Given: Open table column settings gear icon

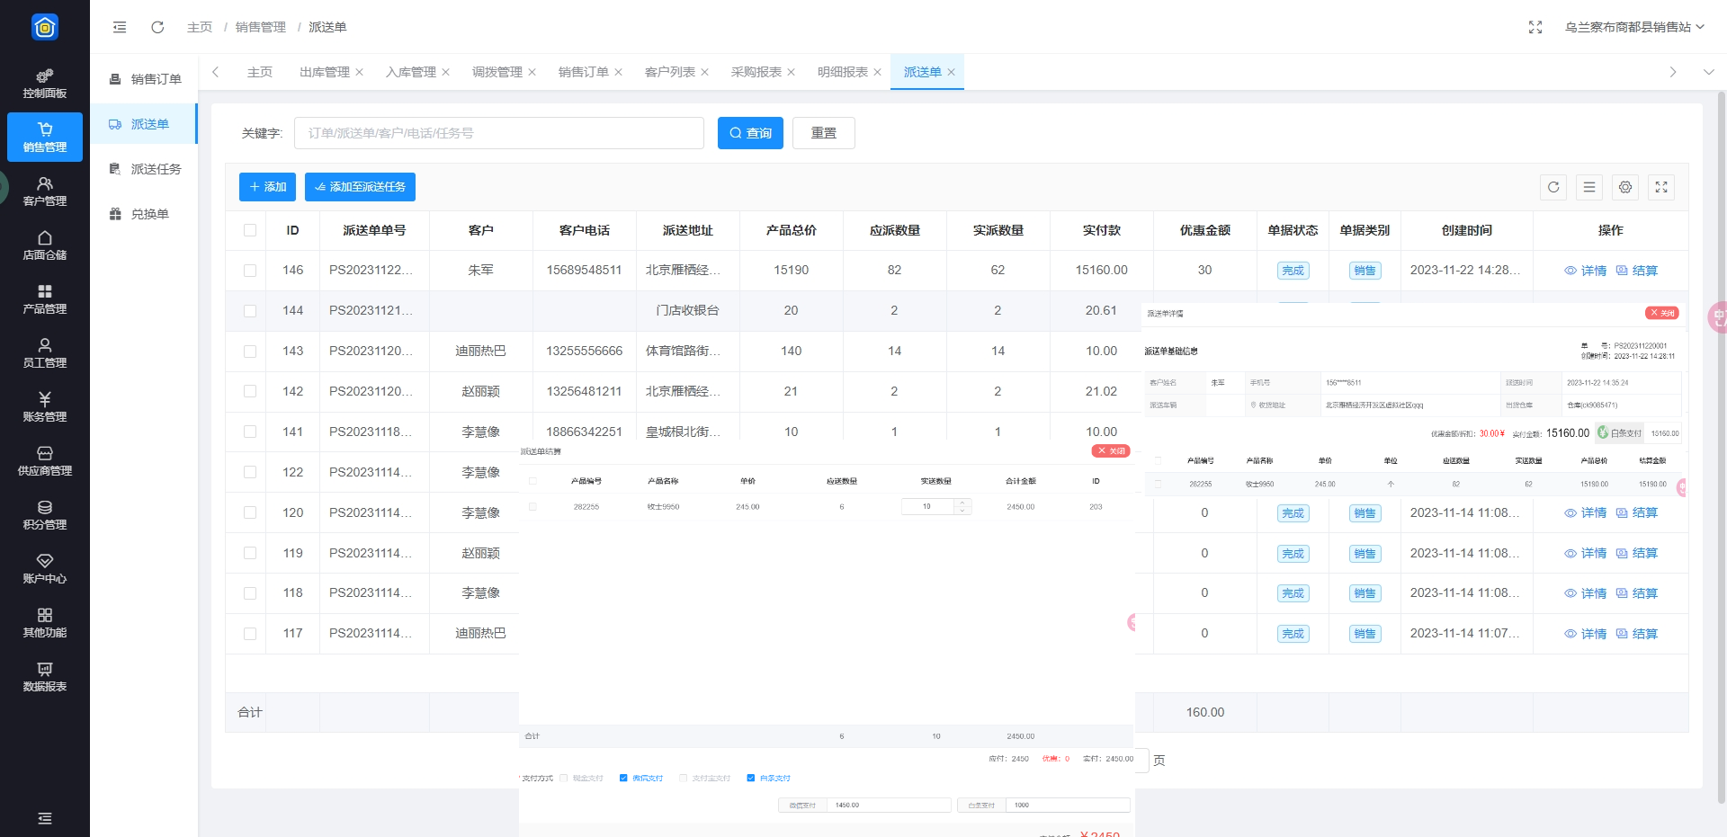Looking at the screenshot, I should click(1624, 187).
